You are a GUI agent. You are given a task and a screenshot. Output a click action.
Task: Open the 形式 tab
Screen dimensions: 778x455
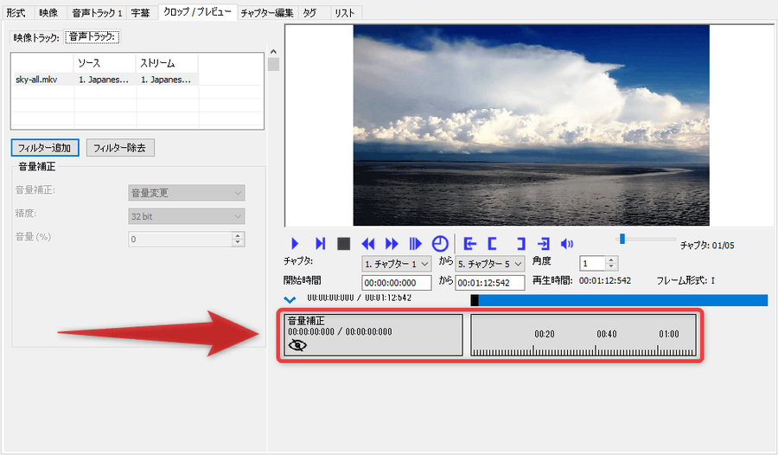pos(16,13)
